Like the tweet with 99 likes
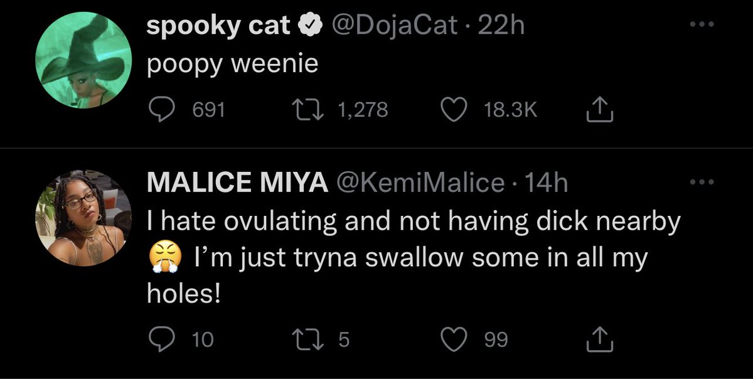Image resolution: width=753 pixels, height=379 pixels. pyautogui.click(x=452, y=339)
